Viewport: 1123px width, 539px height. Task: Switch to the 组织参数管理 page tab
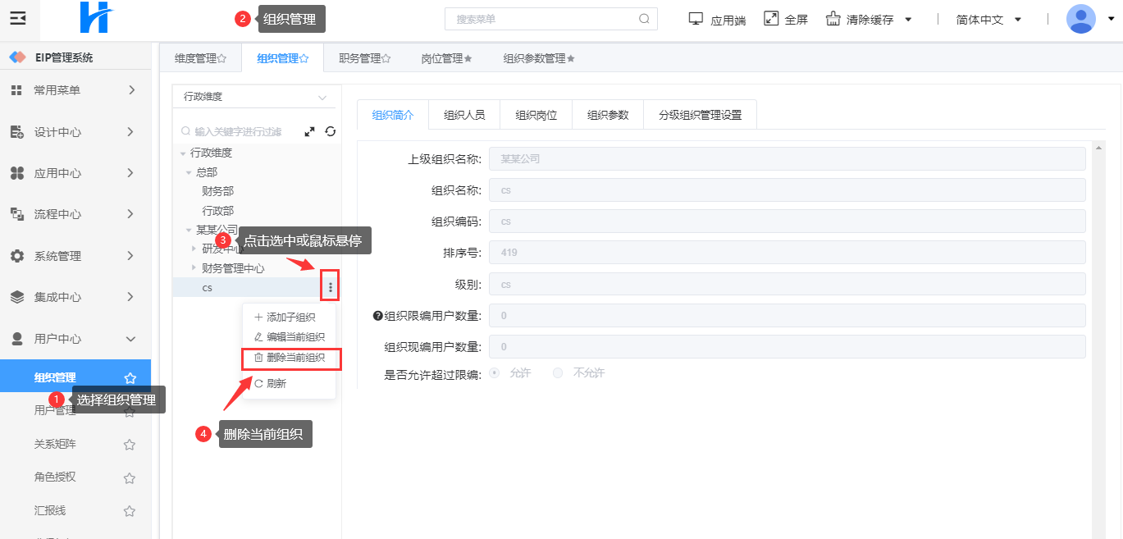538,58
